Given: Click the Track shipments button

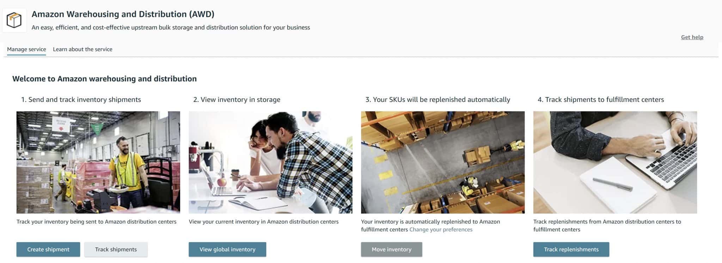Looking at the screenshot, I should 116,249.
